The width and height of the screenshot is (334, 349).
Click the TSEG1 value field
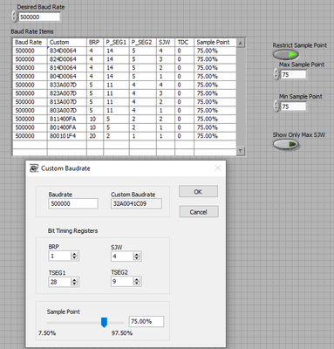[60, 282]
